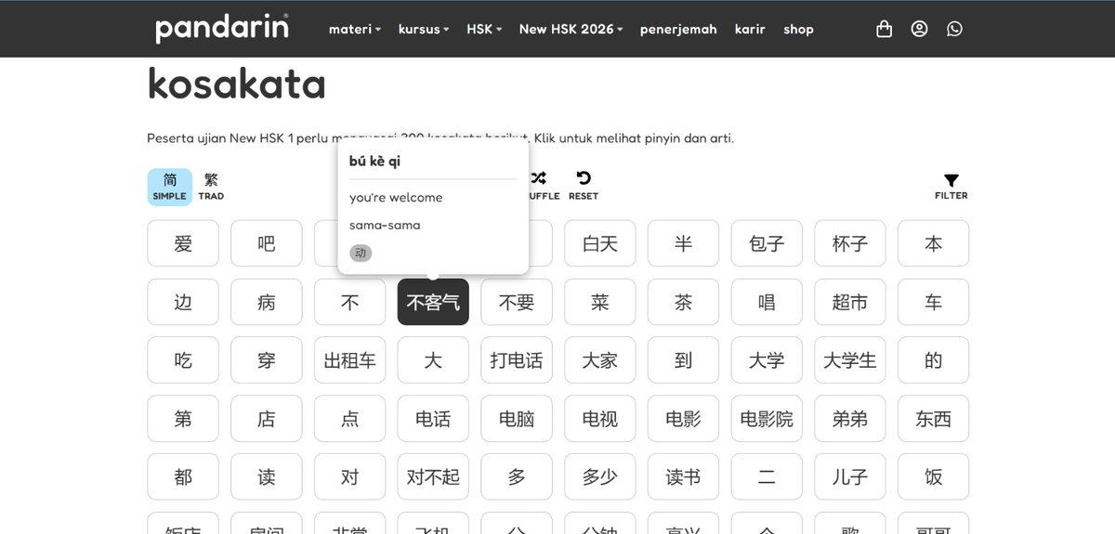The width and height of the screenshot is (1115, 534).
Task: Open the 儿子 vocabulary card
Action: coord(850,476)
